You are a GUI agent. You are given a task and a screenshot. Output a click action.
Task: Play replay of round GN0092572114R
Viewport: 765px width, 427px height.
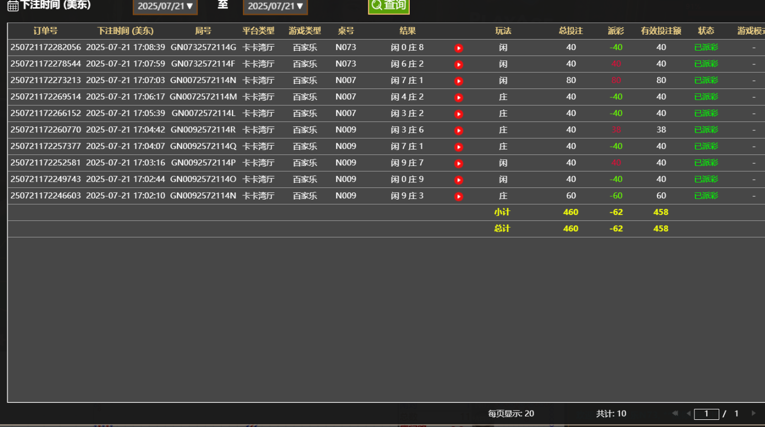coord(458,130)
